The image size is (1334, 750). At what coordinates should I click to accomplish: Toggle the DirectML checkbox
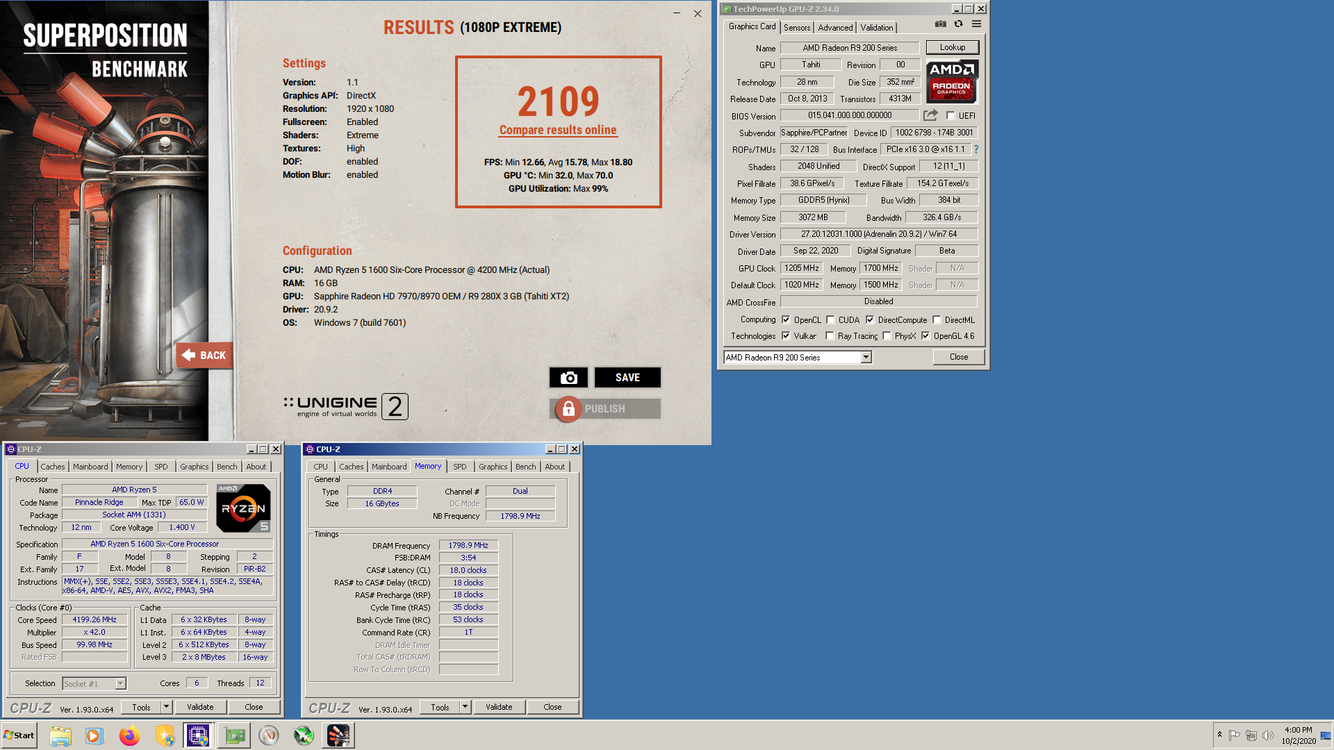pyautogui.click(x=937, y=320)
